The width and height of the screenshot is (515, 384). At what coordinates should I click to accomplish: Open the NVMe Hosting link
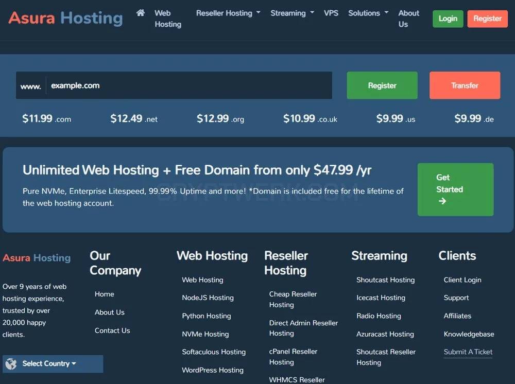205,334
